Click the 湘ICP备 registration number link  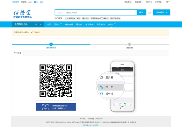pos(91,125)
